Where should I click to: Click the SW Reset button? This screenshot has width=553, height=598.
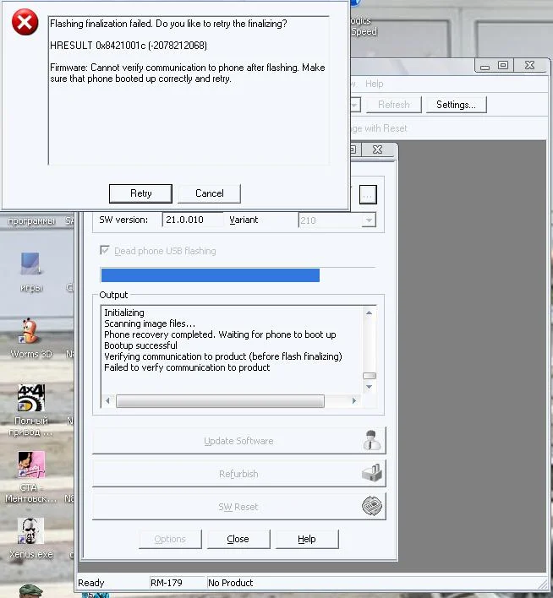(238, 507)
